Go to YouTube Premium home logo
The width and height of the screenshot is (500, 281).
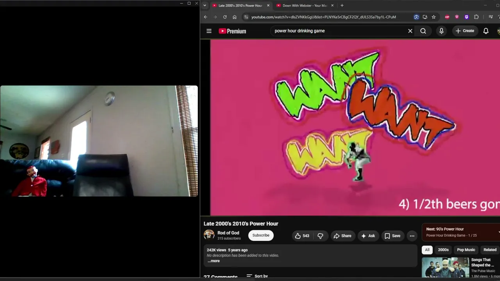click(x=232, y=31)
